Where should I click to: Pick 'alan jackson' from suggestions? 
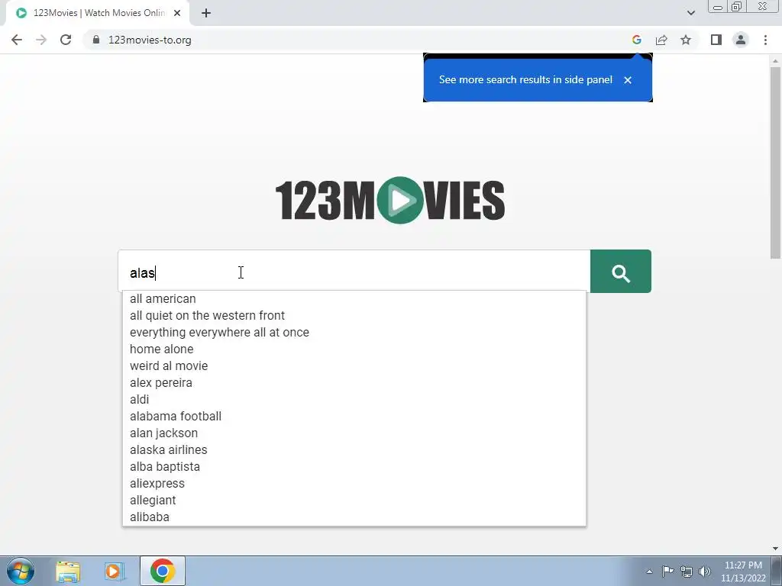point(354,433)
